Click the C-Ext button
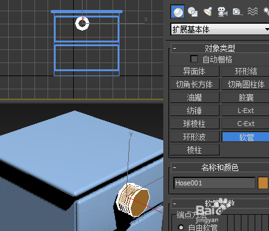 click(x=245, y=124)
